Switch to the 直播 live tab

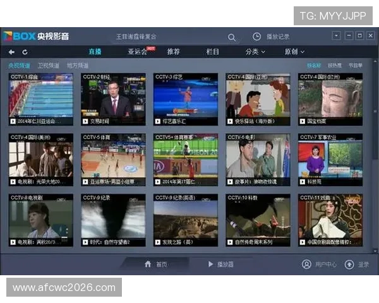[95, 52]
